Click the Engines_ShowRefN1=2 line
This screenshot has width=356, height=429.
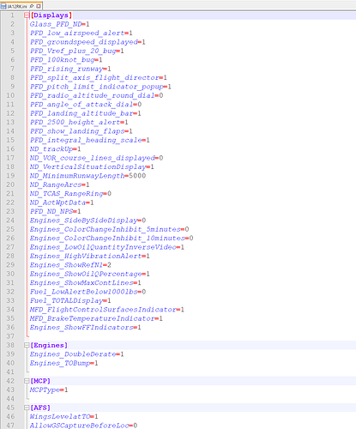point(70,265)
